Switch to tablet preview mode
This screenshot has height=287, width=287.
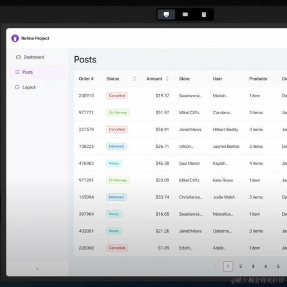[185, 14]
